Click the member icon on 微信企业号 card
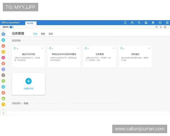Screen dimensions: 170x136 pos(50,48)
